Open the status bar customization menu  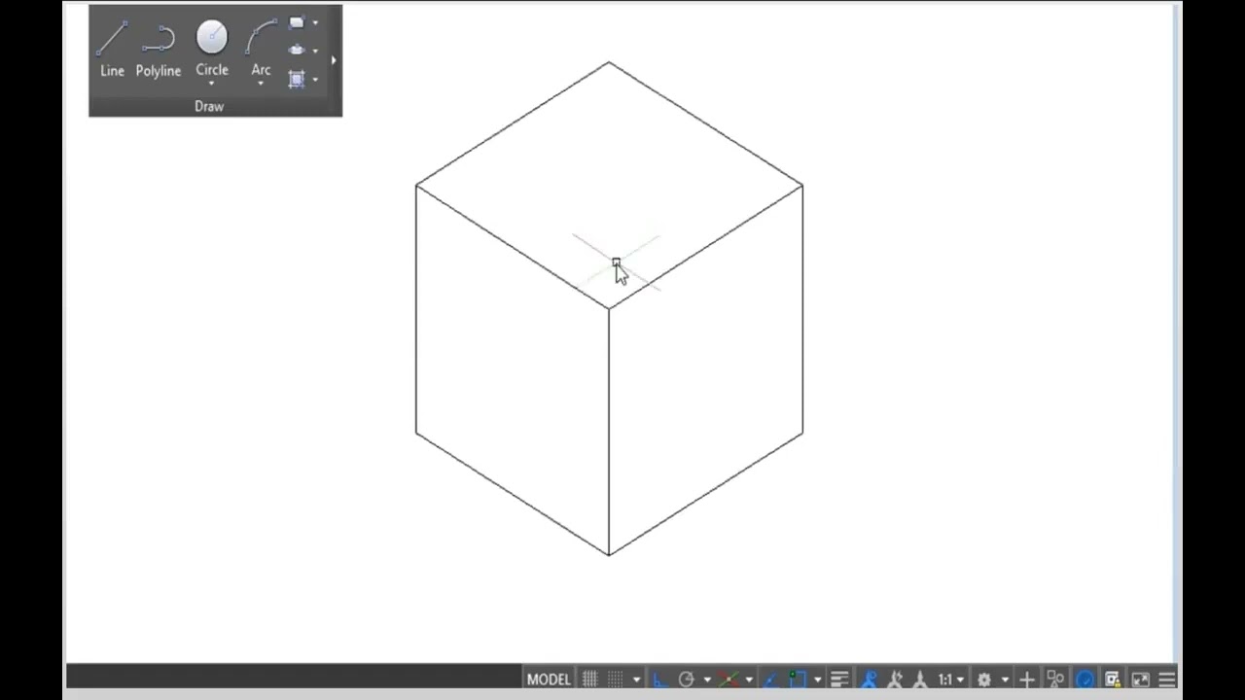coord(1166,680)
